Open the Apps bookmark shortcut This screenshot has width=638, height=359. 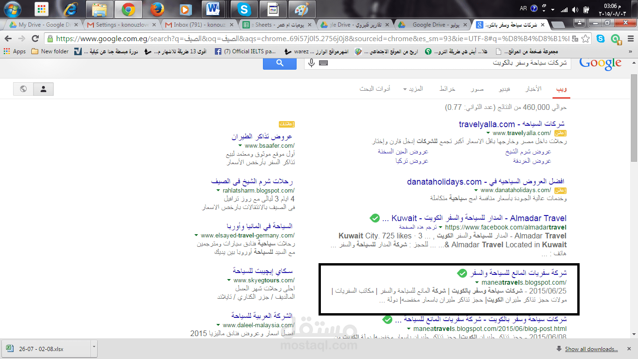[x=15, y=51]
